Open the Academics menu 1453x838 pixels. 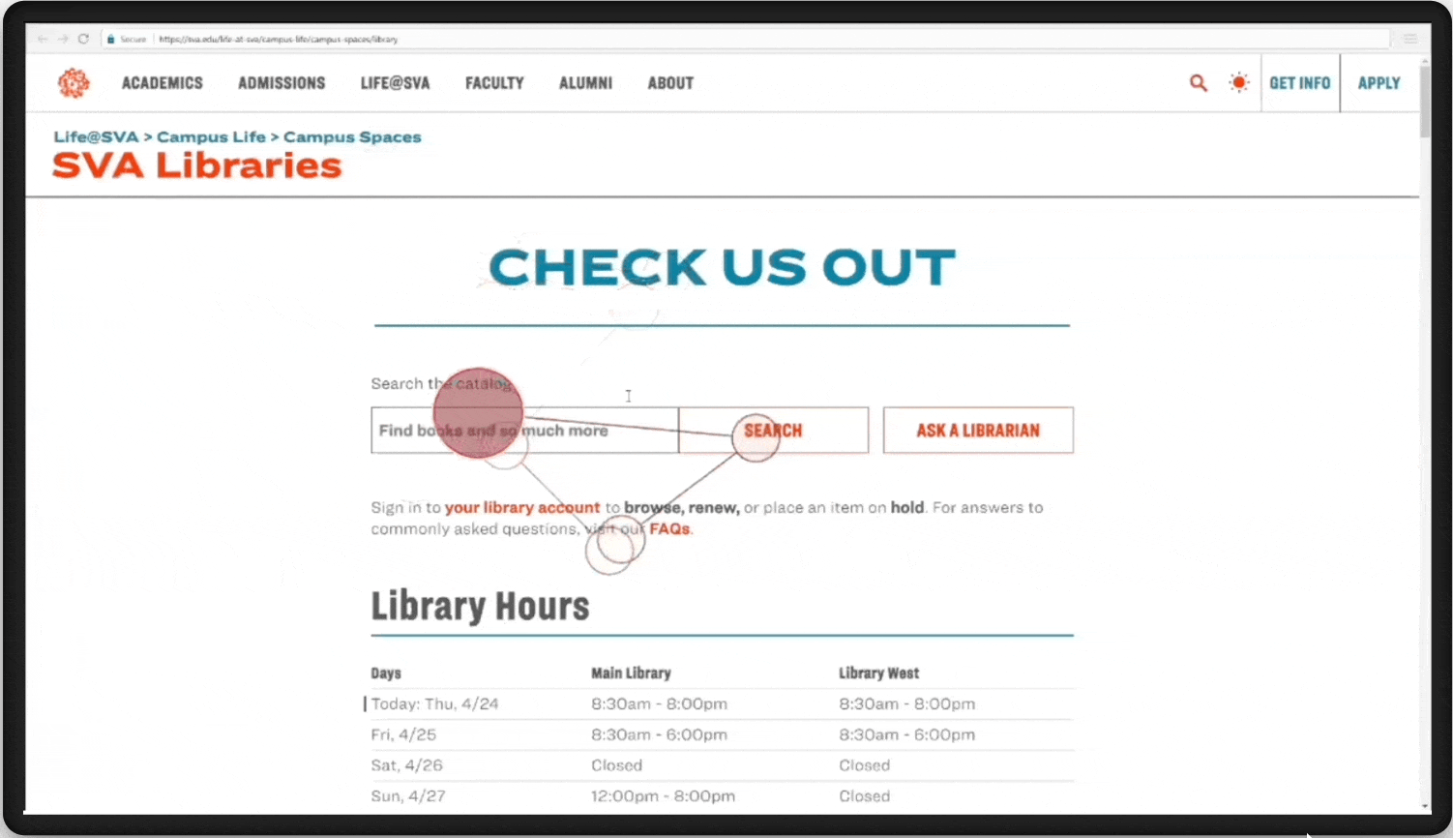coord(162,83)
